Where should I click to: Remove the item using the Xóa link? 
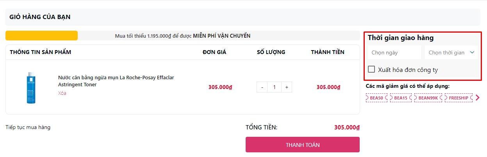click(62, 93)
